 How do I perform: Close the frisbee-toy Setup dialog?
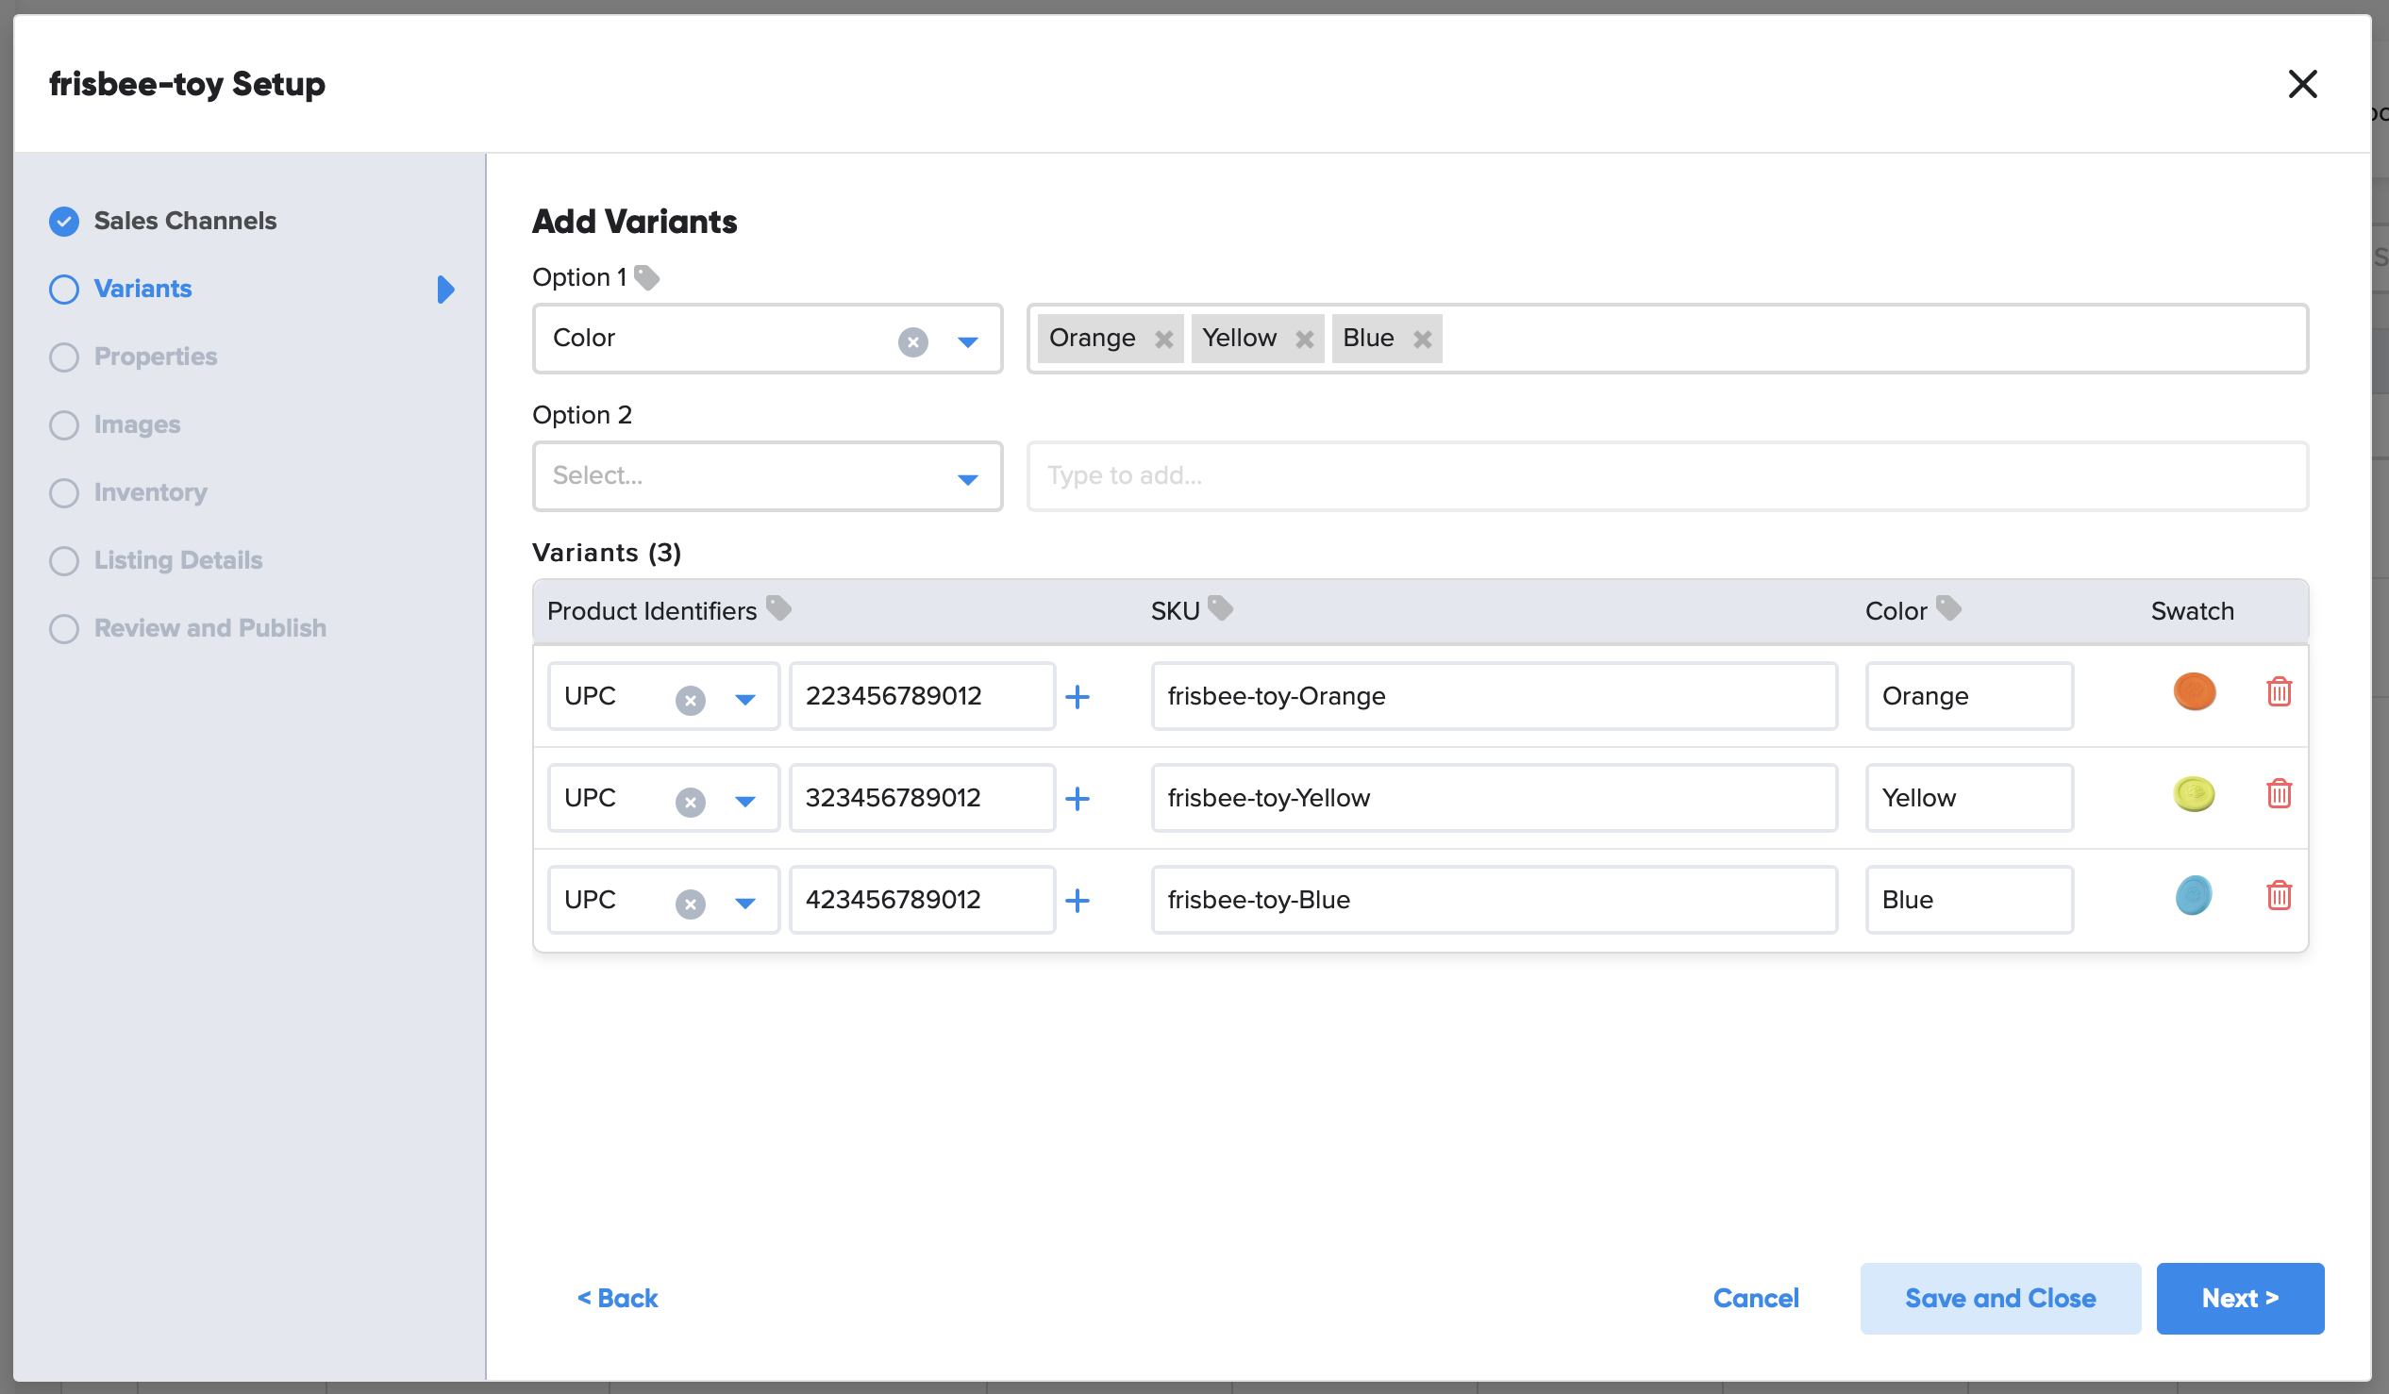coord(2302,83)
